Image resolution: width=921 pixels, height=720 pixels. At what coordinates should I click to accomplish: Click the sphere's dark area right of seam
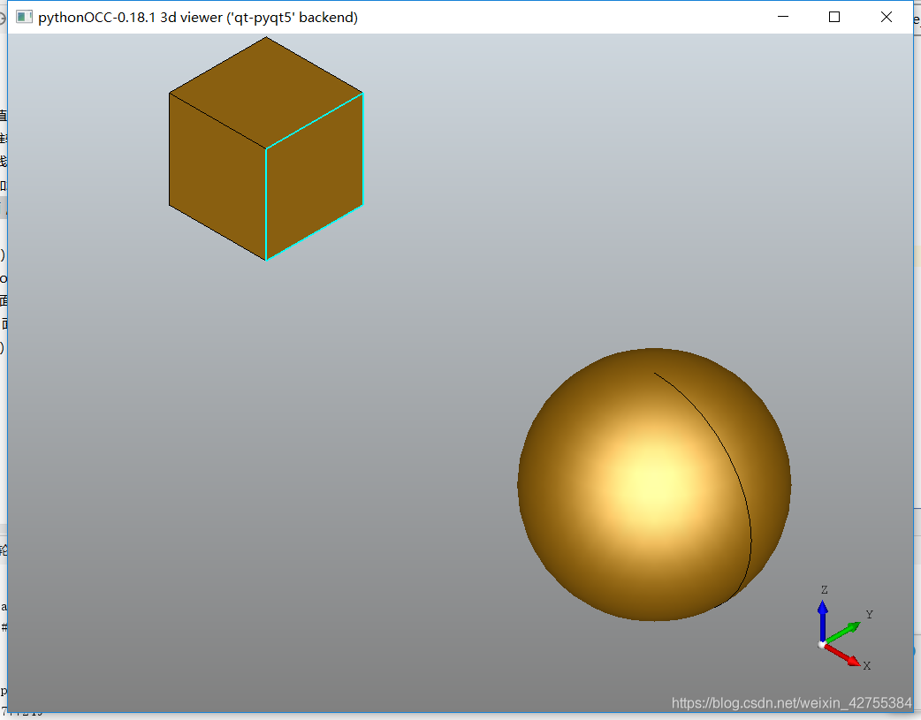click(x=767, y=495)
